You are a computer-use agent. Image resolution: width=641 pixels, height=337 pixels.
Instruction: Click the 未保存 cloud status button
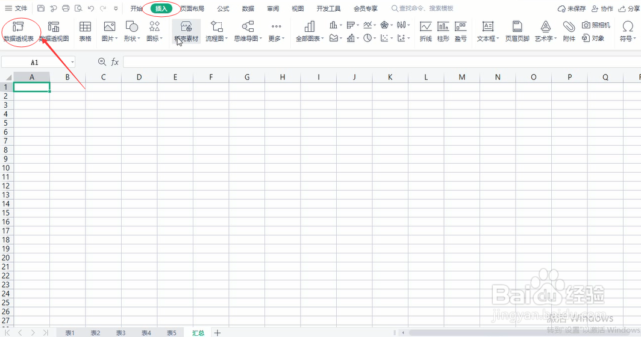572,8
